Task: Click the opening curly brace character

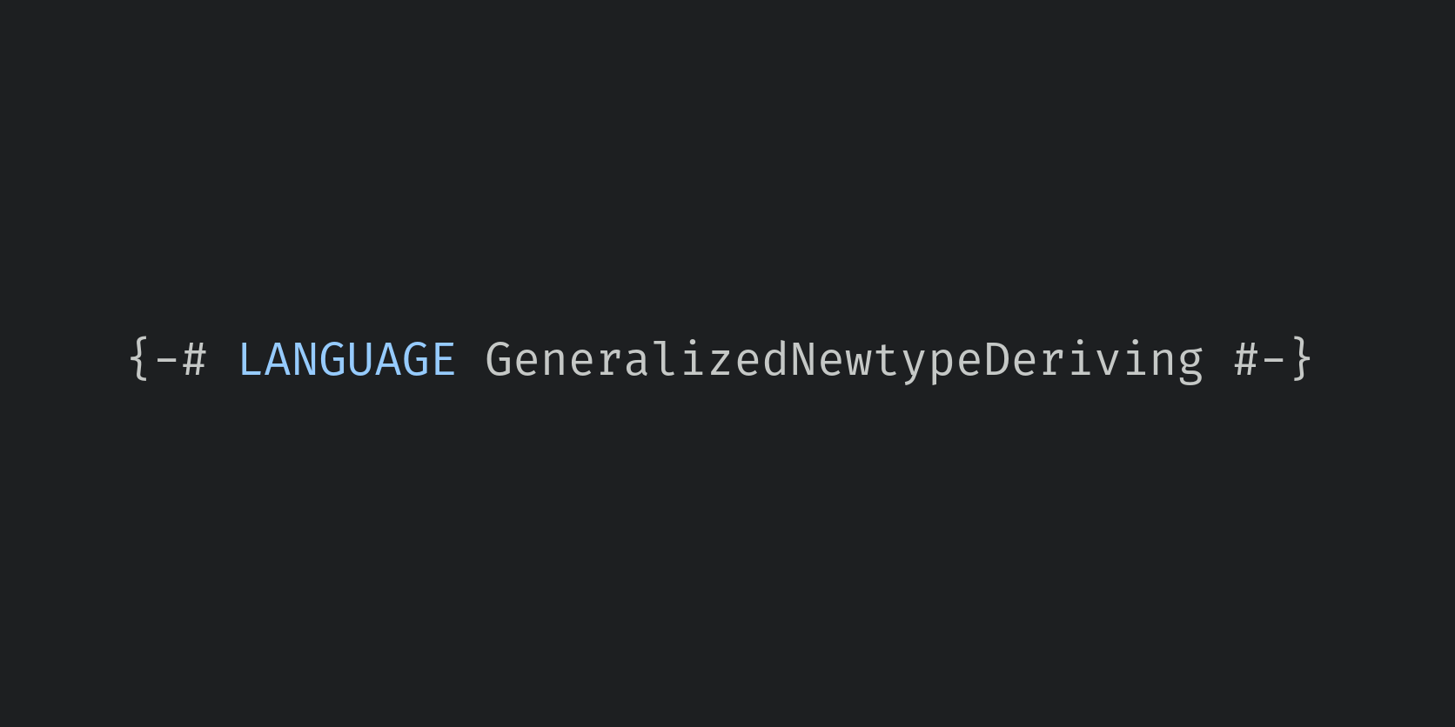Action: pyautogui.click(x=139, y=359)
